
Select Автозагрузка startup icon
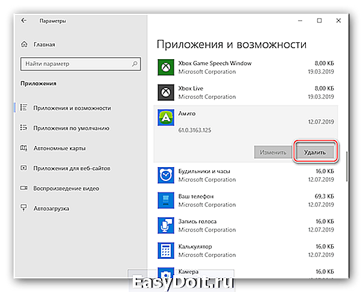(24, 208)
